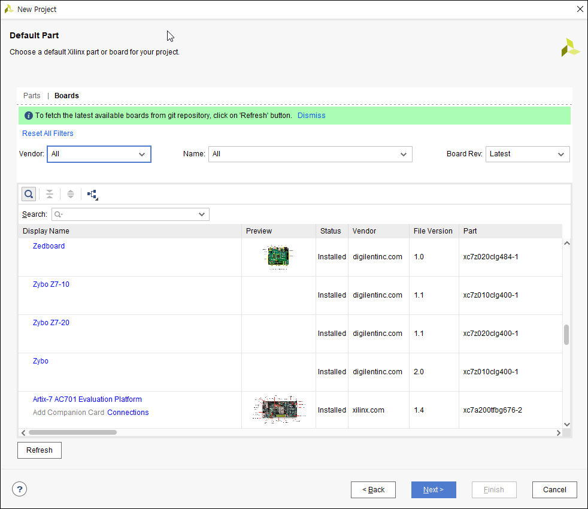Proceed with the Next button
Screen dimensions: 588x509
[434, 490]
